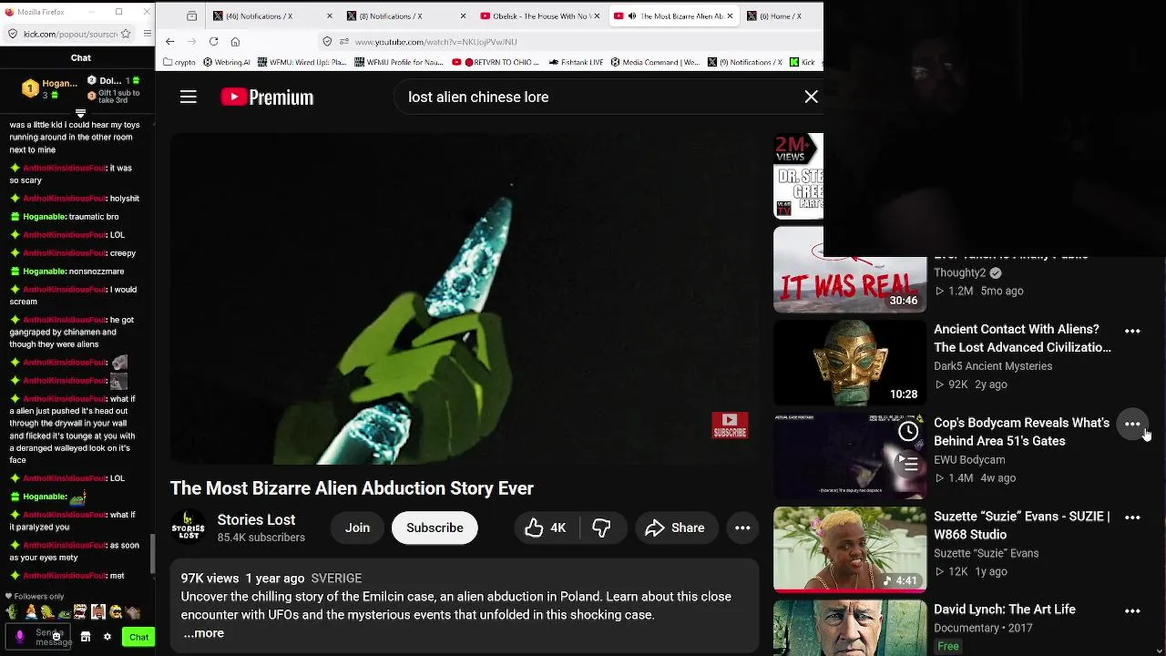
Task: Add Cop's Bodycam video to queue
Action: click(x=908, y=465)
